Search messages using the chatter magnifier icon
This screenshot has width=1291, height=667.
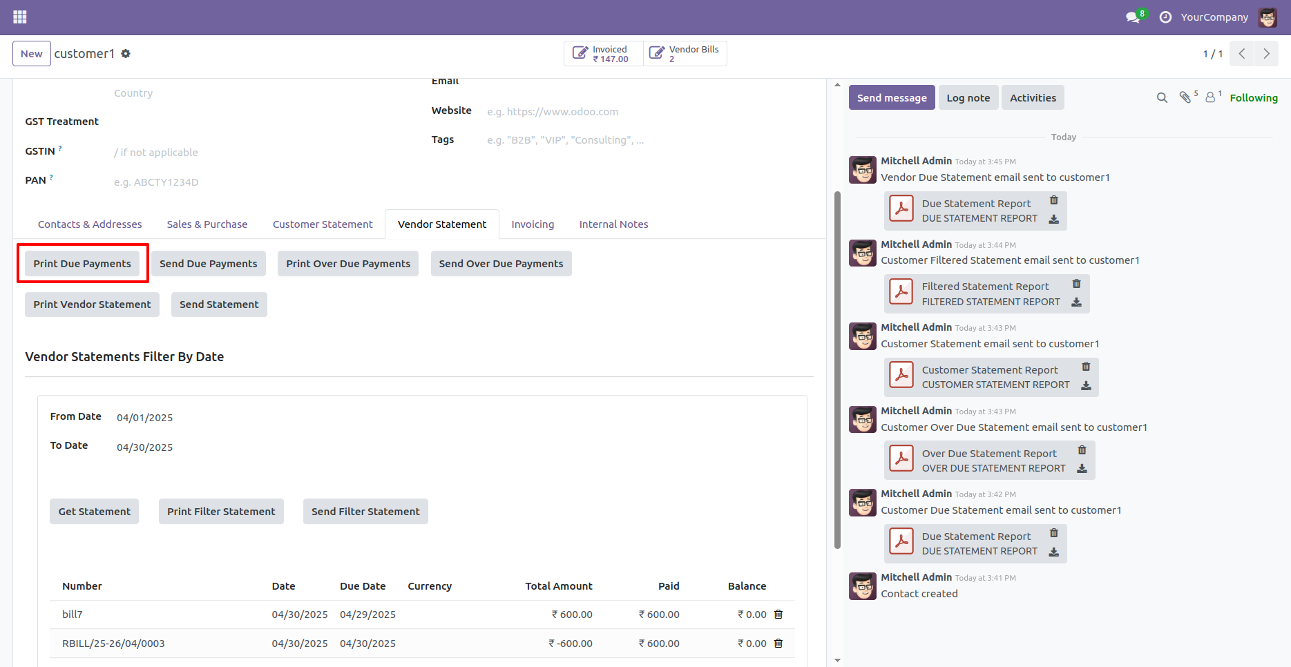(x=1161, y=97)
